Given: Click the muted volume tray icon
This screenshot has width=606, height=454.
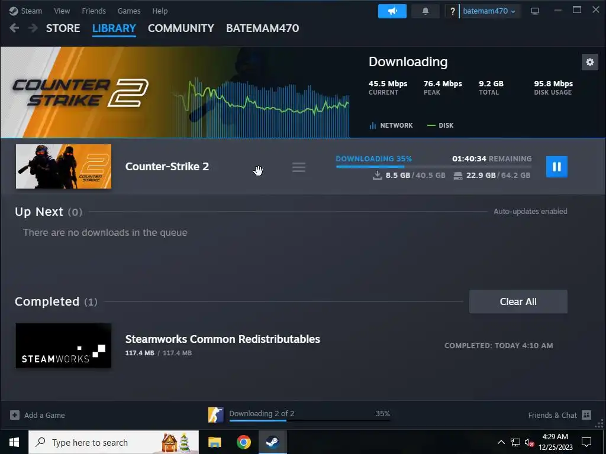Looking at the screenshot, I should [529, 442].
